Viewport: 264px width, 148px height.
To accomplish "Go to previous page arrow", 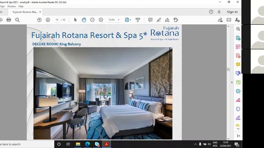I will pos(40,20).
